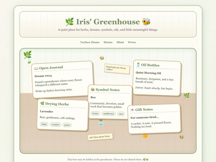Select the 'comfort' tag
The height and width of the screenshot is (162, 216).
pos(55,124)
